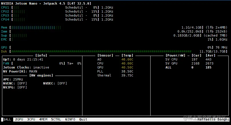Click the [Cur] column header
This screenshot has width=231, height=125.
(196, 55)
